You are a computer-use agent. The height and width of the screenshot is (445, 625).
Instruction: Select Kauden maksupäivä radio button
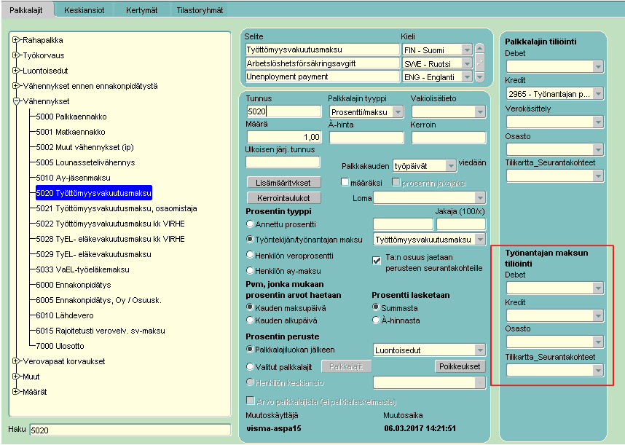click(x=250, y=307)
